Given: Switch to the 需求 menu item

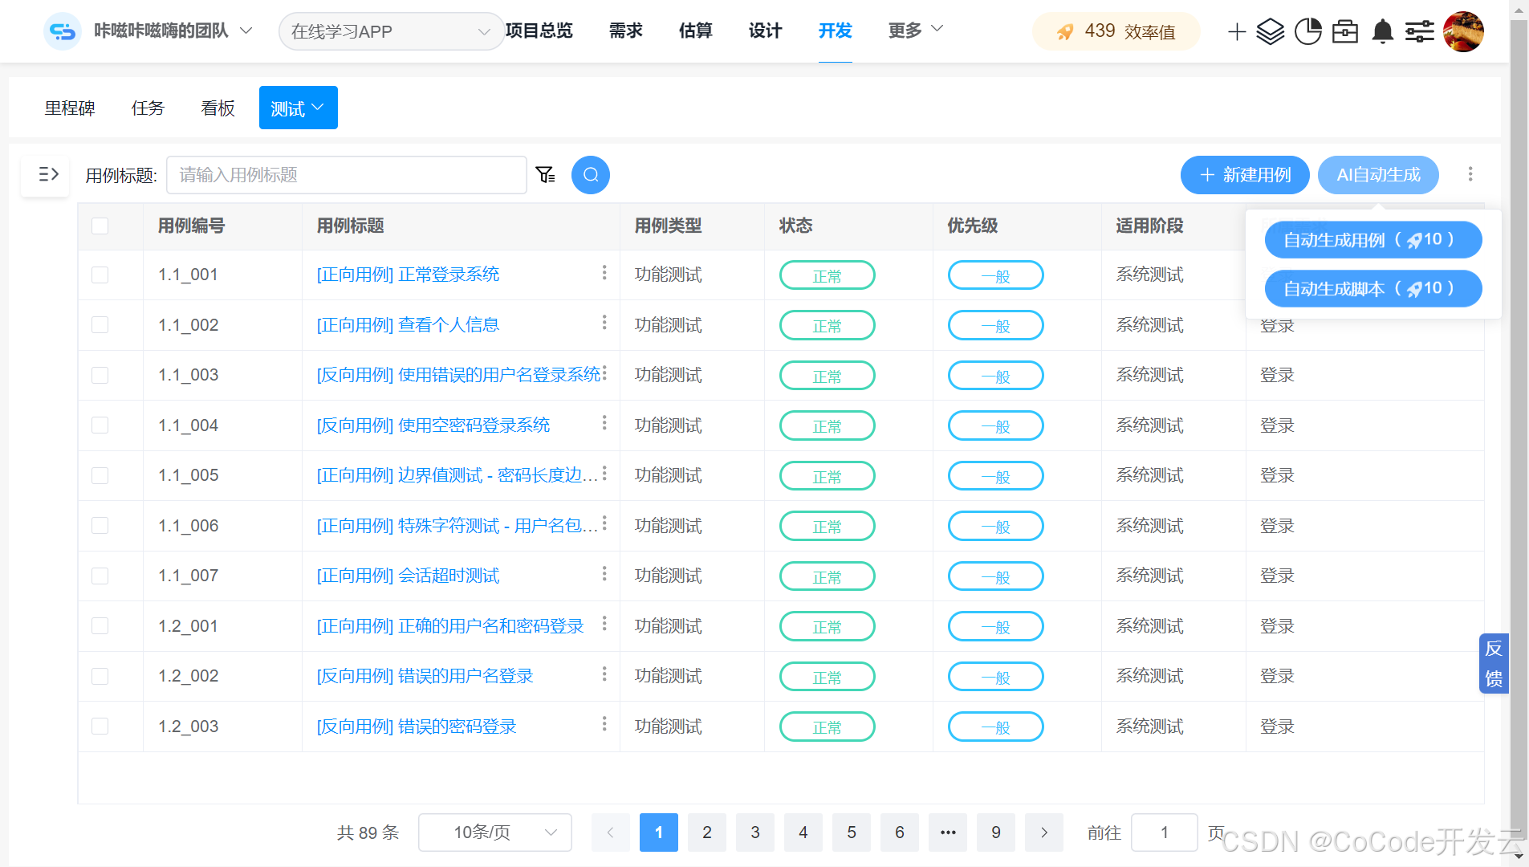Looking at the screenshot, I should click(x=624, y=31).
